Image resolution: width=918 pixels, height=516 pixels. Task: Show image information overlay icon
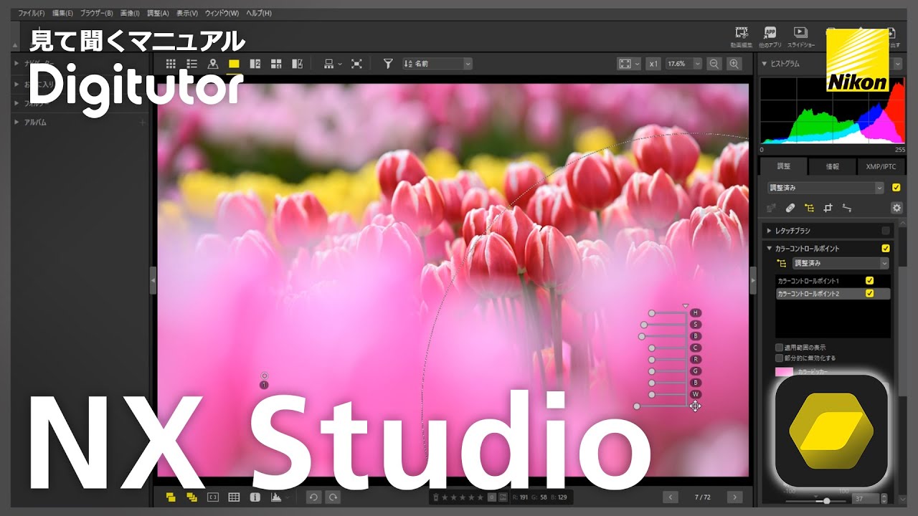(x=255, y=497)
